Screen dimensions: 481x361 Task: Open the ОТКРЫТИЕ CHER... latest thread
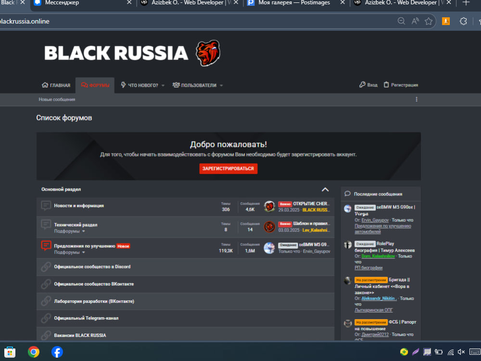click(x=311, y=204)
